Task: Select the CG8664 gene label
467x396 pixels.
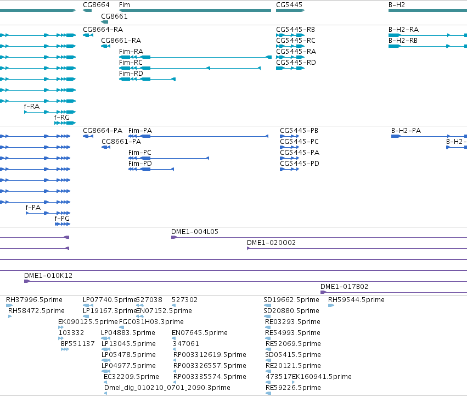Action: tap(96, 5)
